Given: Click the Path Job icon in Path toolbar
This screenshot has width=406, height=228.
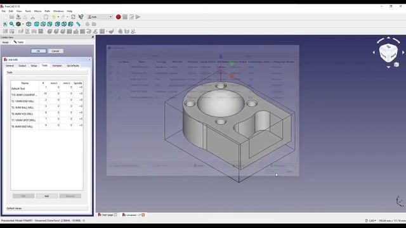Looking at the screenshot, I should coord(5,31).
